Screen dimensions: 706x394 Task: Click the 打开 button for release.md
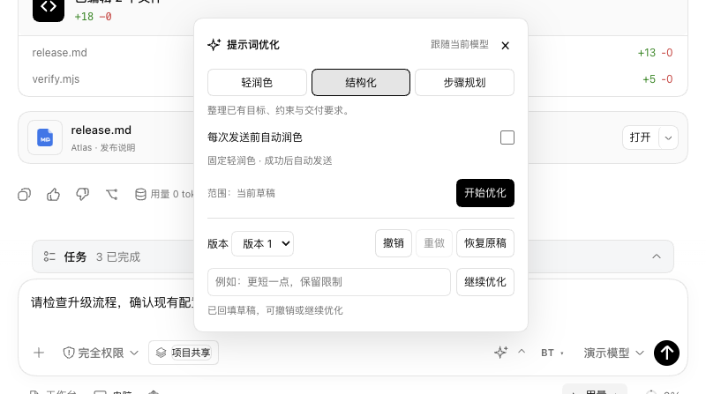pyautogui.click(x=641, y=138)
